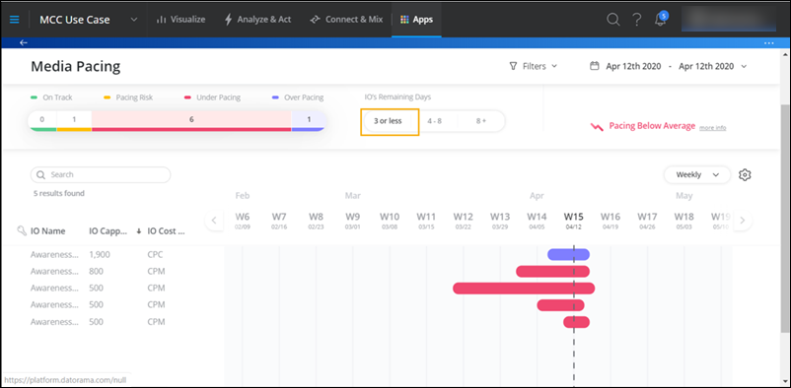Focus the Search input field
Screen dimensions: 791x388
pyautogui.click(x=101, y=175)
